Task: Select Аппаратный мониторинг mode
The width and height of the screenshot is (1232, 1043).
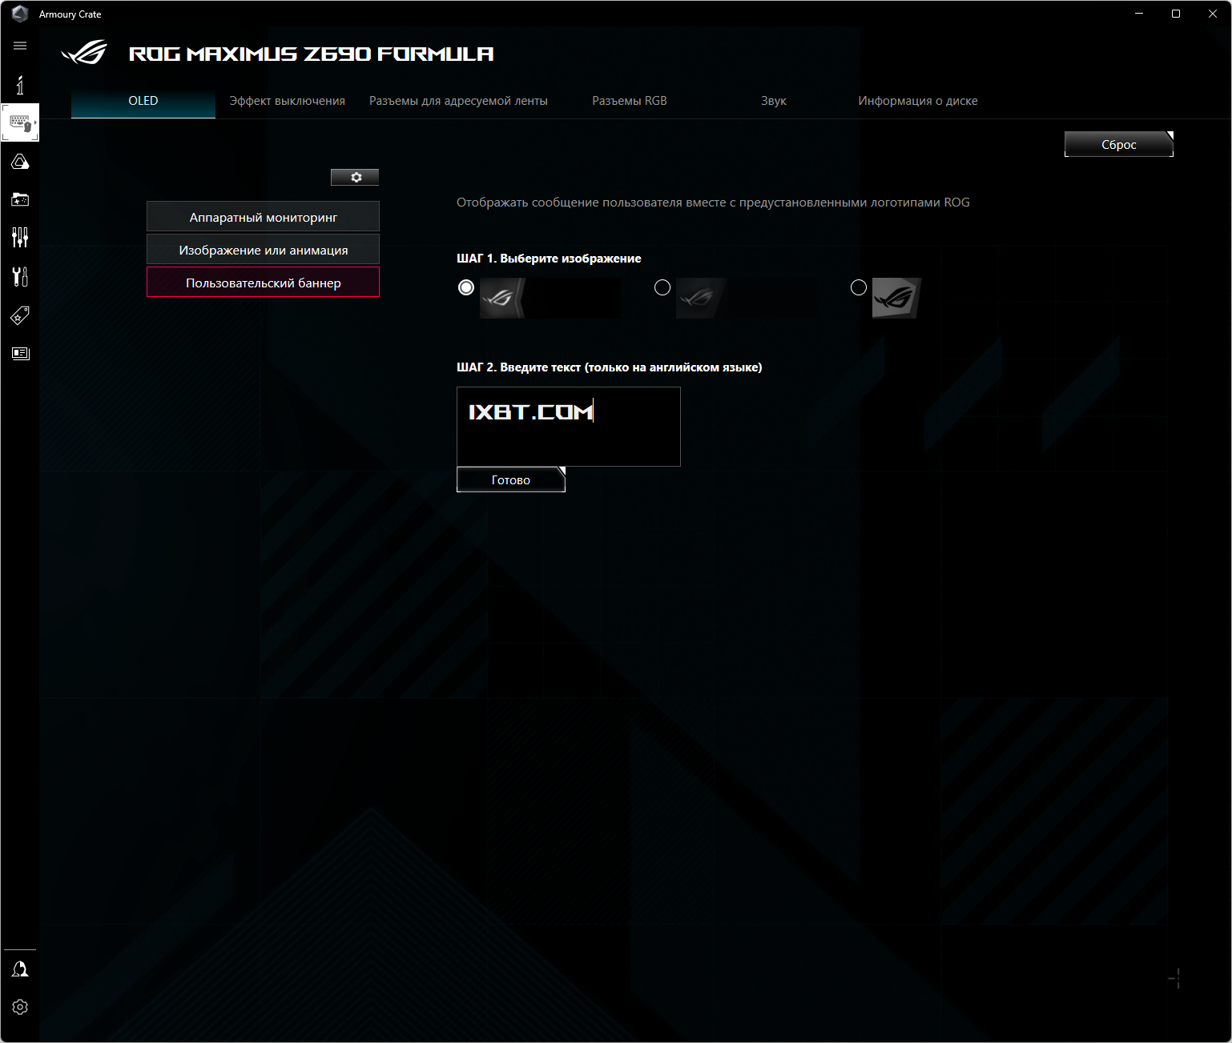Action: [x=263, y=217]
